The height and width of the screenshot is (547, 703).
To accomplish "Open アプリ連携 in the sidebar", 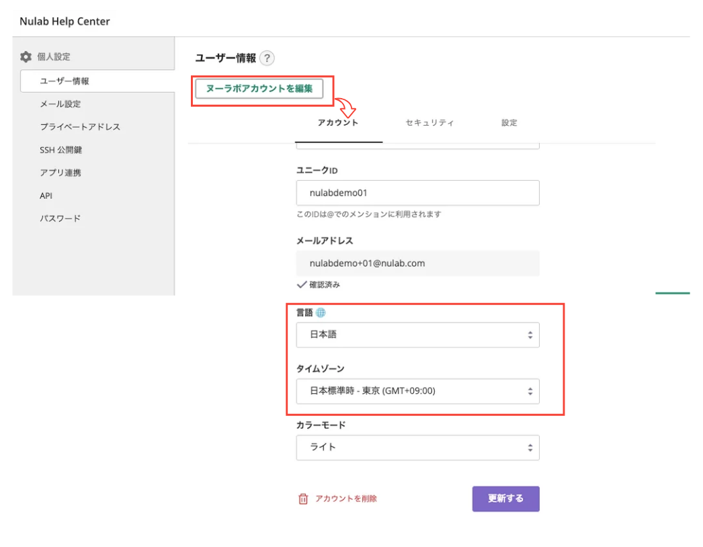I will click(x=60, y=173).
